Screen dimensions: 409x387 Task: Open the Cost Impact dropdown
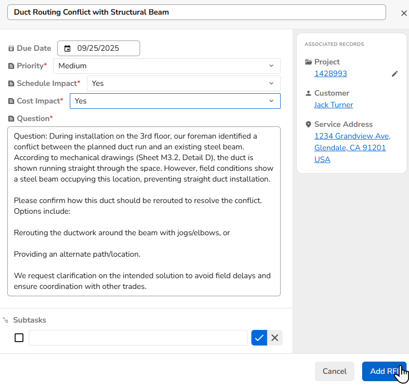175,101
